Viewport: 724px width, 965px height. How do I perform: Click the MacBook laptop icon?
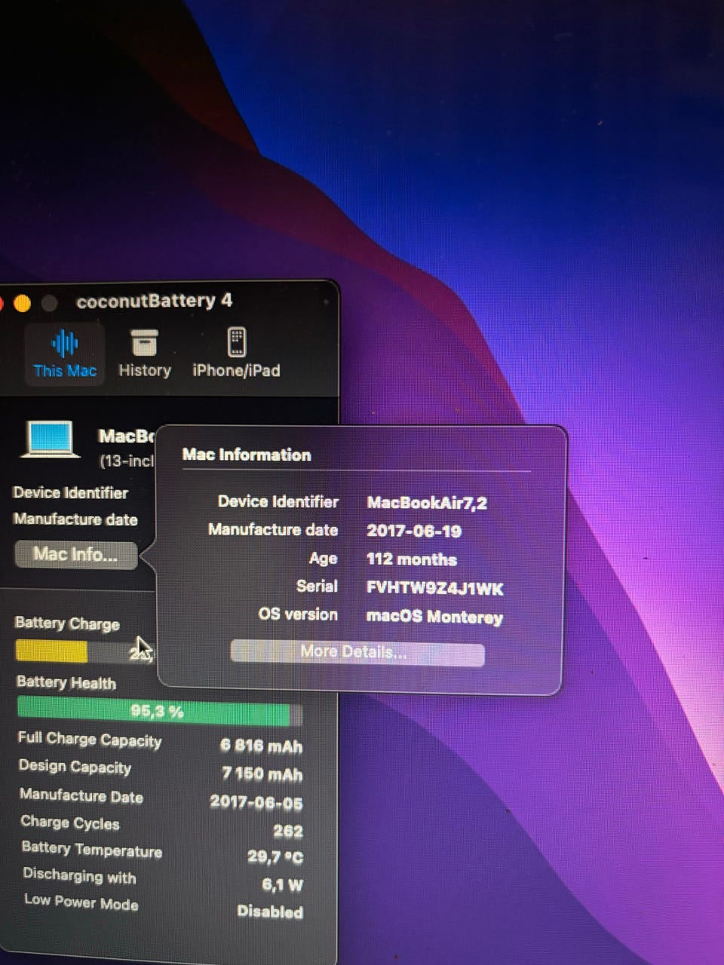[x=51, y=440]
